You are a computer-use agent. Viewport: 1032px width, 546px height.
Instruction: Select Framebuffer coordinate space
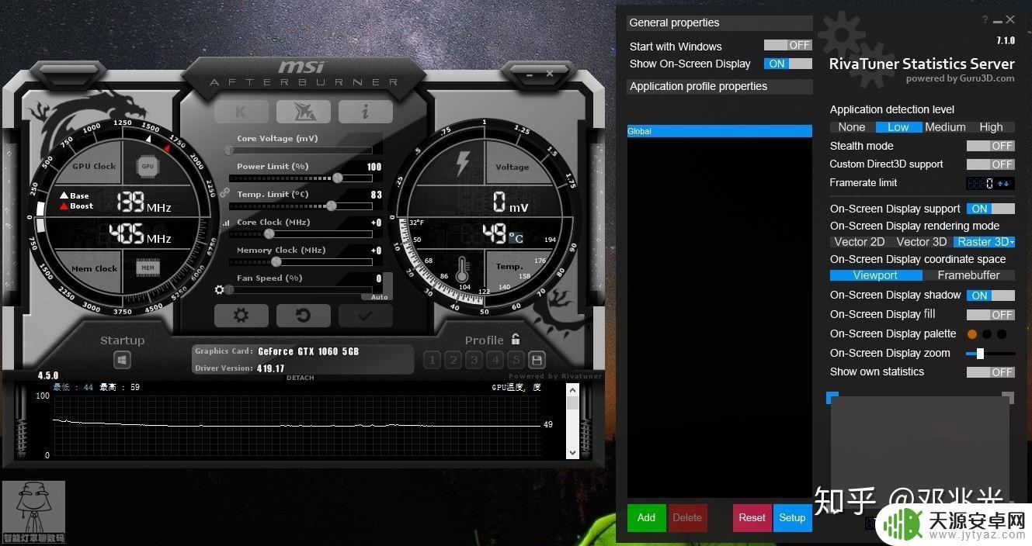tap(969, 275)
